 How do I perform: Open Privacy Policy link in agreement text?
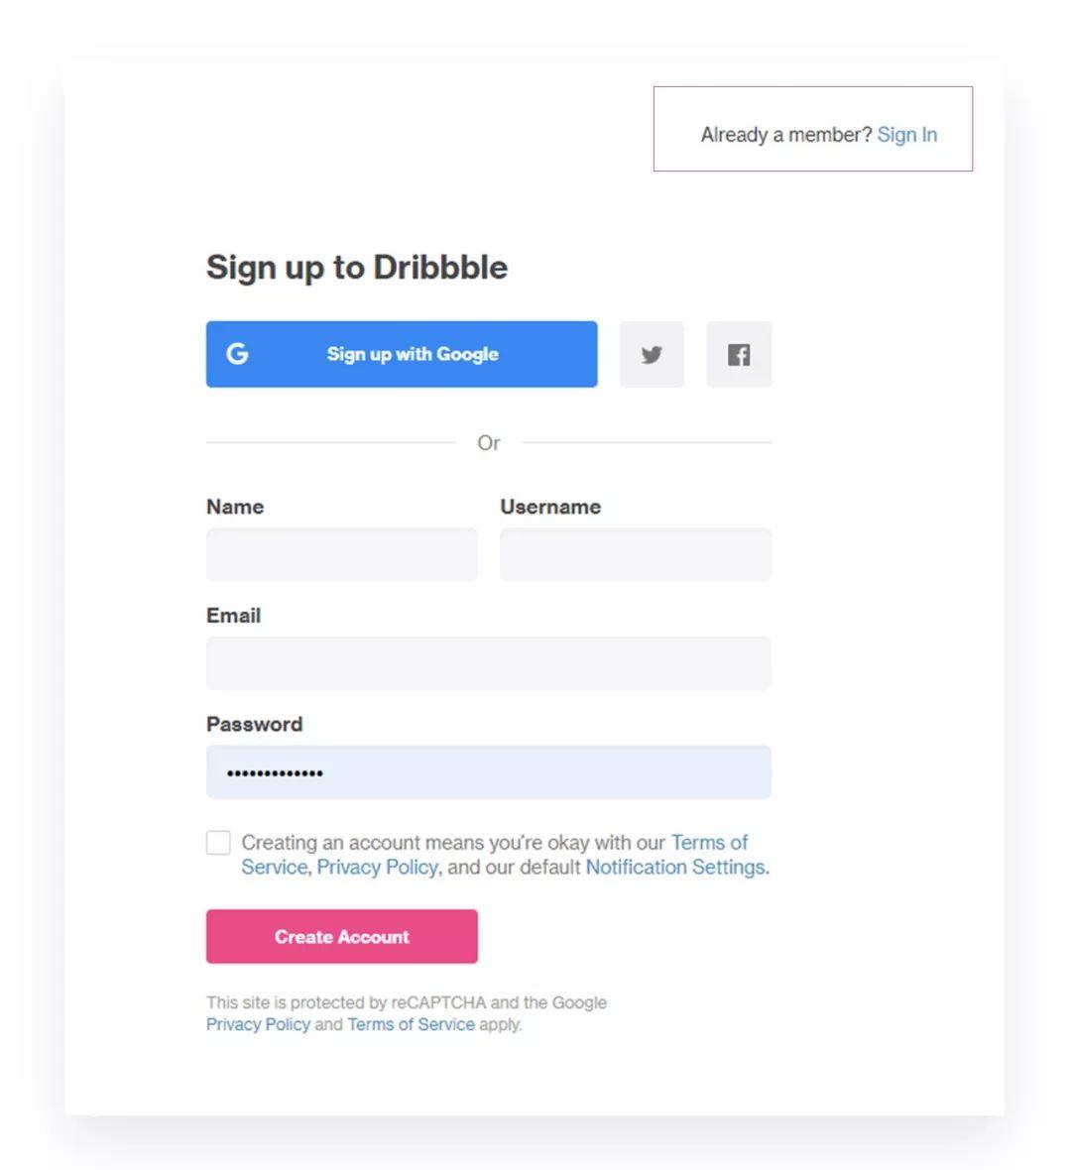[377, 868]
